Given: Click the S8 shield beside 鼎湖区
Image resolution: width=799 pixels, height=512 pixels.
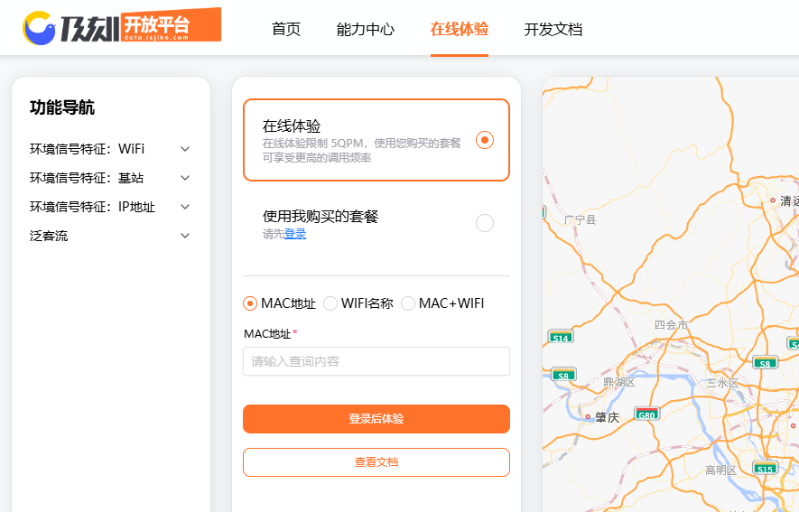Looking at the screenshot, I should tap(563, 375).
